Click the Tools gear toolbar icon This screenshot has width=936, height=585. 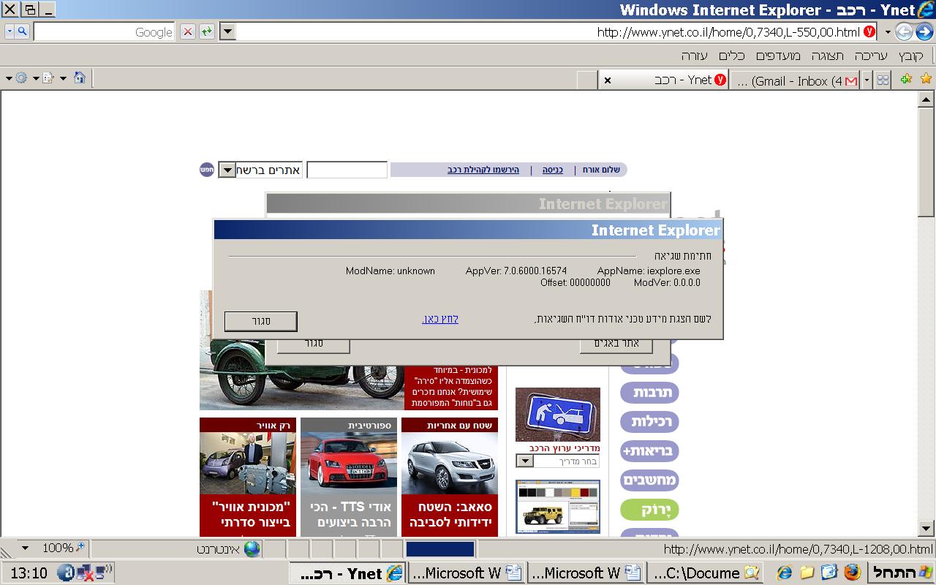[20, 78]
